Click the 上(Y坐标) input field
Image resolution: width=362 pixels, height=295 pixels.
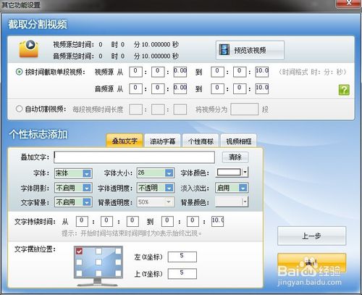[x=182, y=273]
